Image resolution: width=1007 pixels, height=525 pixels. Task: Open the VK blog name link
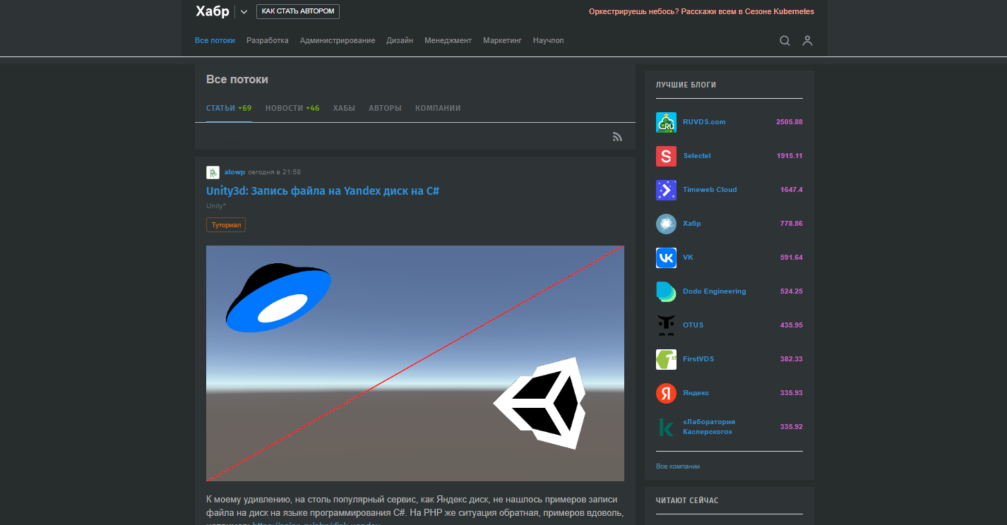click(688, 258)
